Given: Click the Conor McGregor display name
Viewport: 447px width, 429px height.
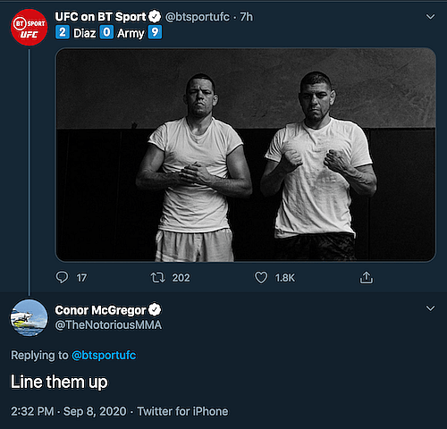Looking at the screenshot, I should (101, 310).
